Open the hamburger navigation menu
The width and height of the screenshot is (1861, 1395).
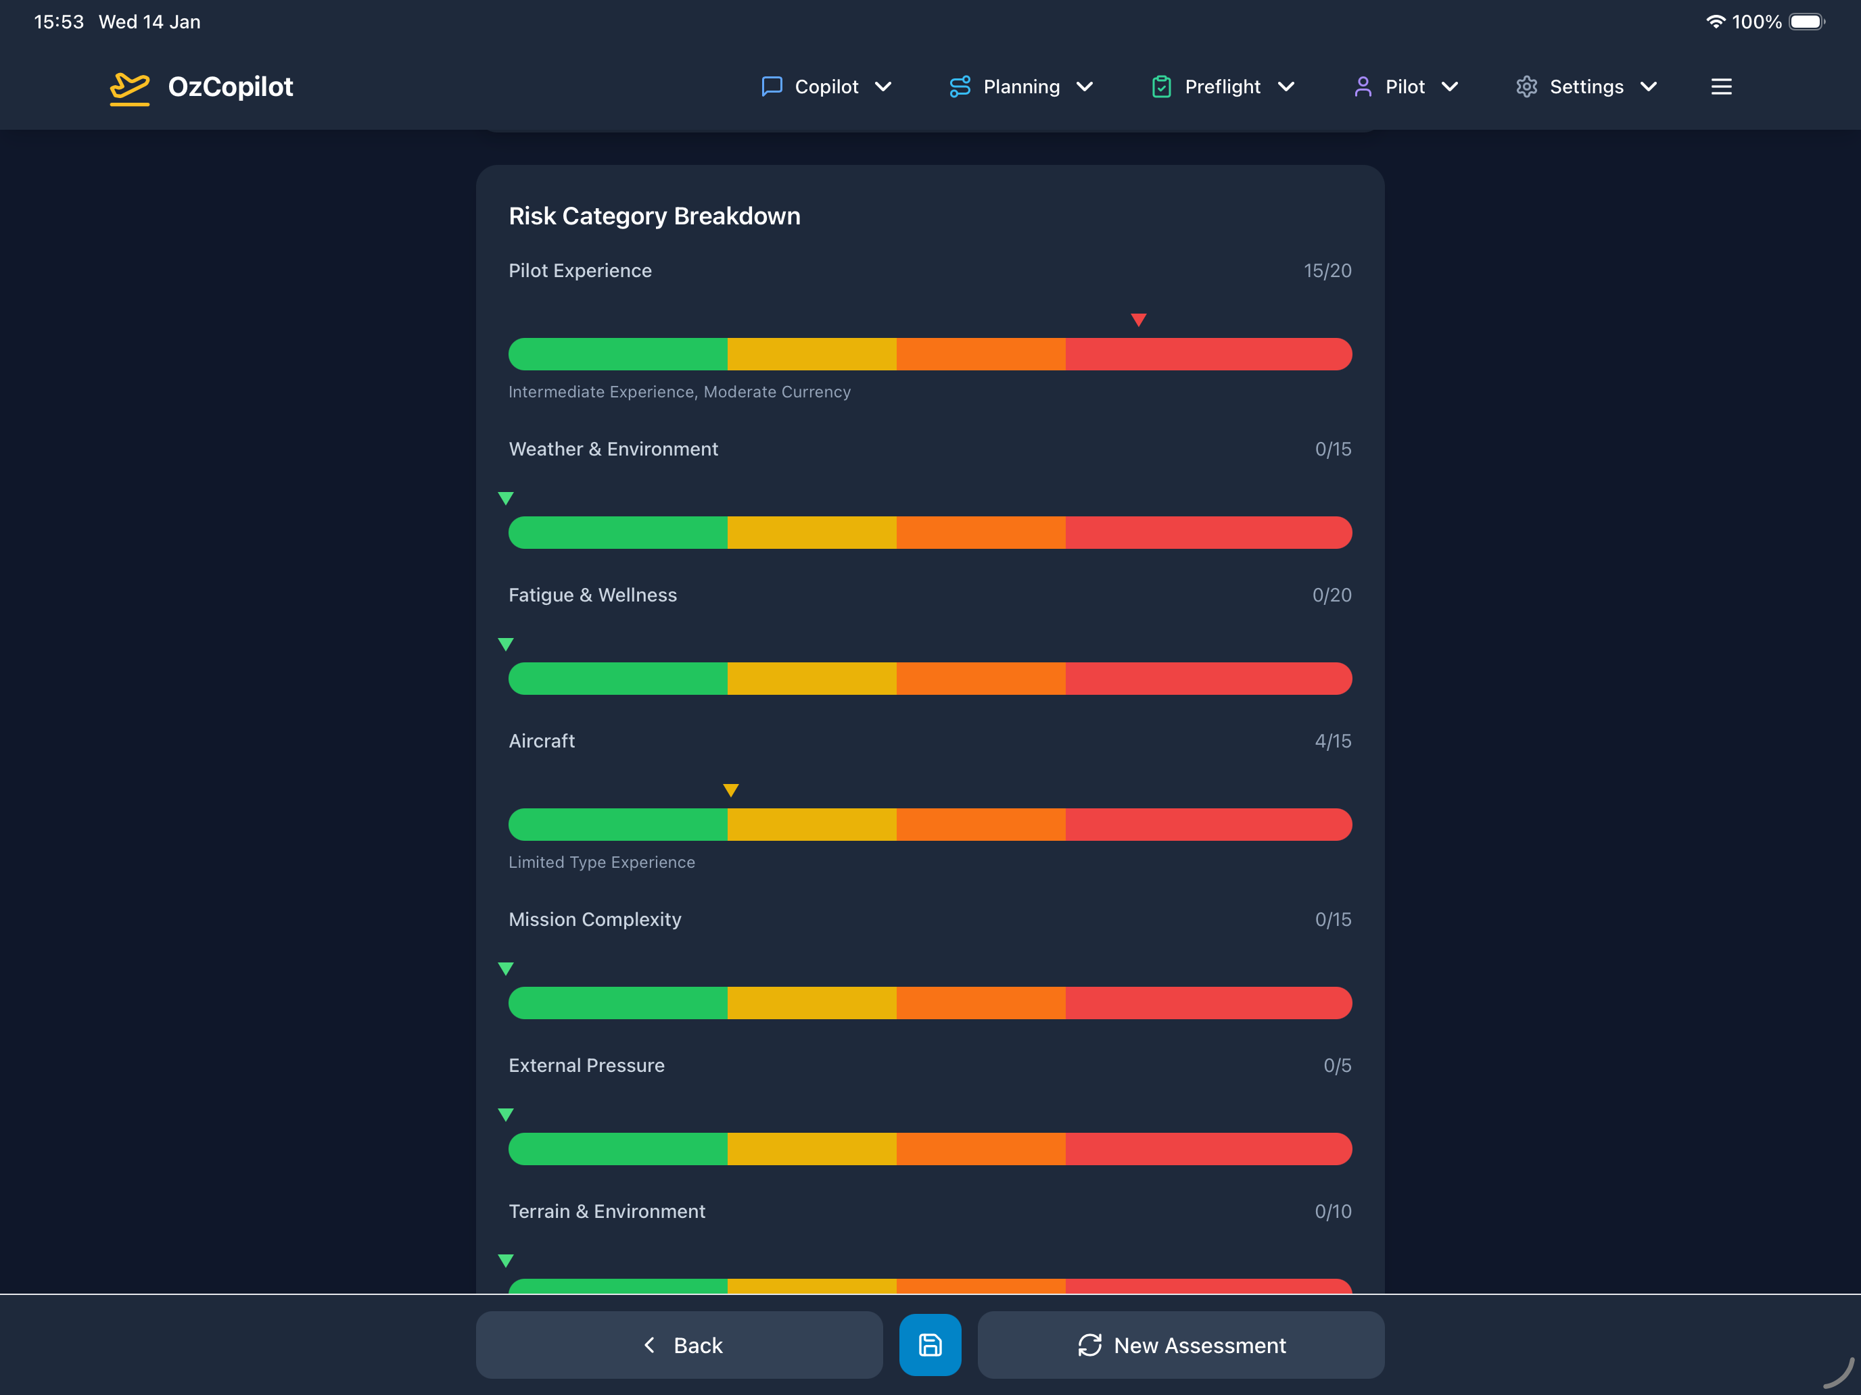pos(1721,87)
